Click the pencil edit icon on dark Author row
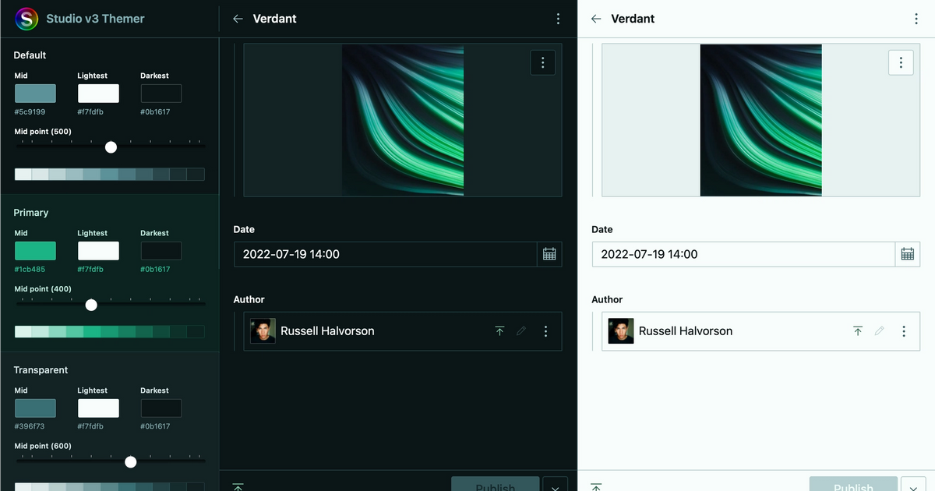The width and height of the screenshot is (935, 491). 521,331
